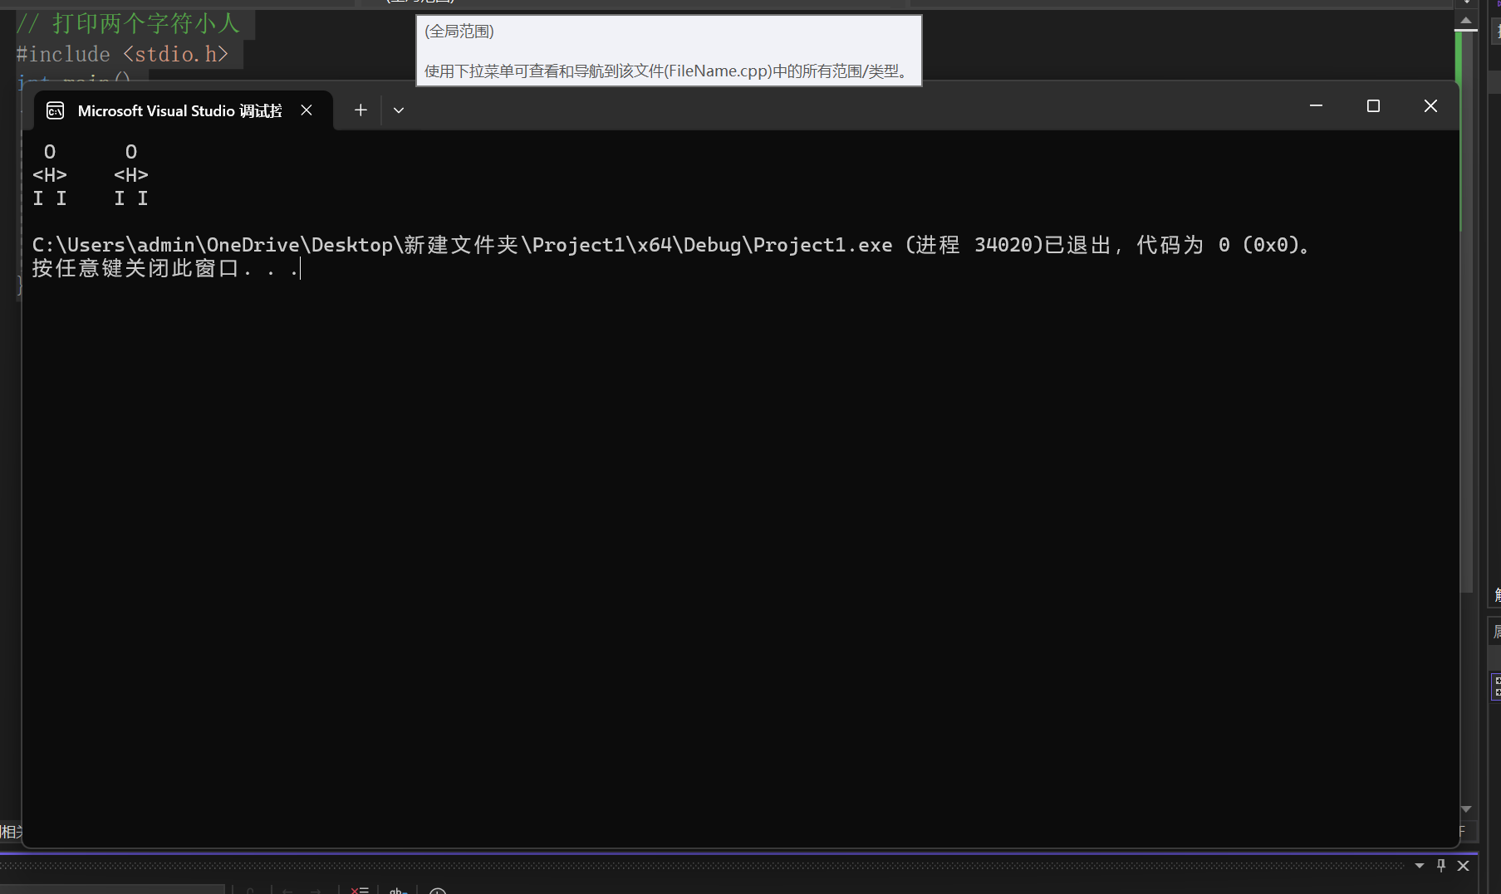Image resolution: width=1501 pixels, height=894 pixels.
Task: Open a new terminal tab with the plus button
Action: 361,109
